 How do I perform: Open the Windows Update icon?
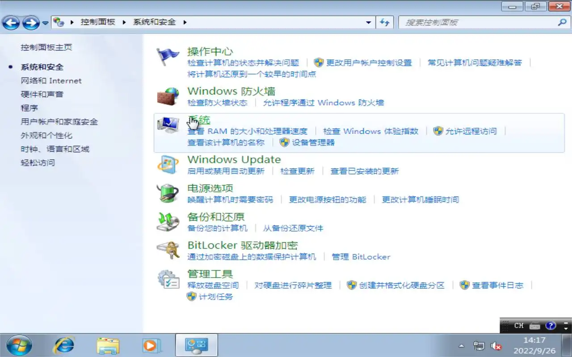tap(168, 164)
